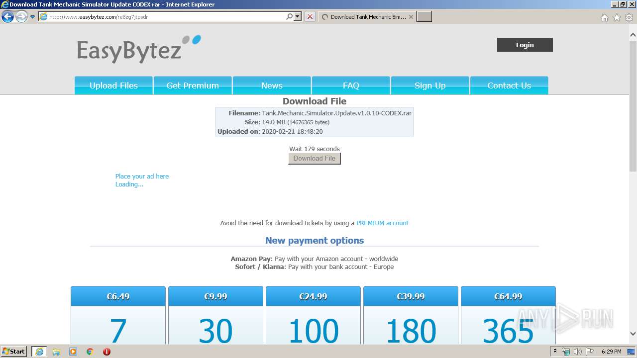Click the Download File button
The height and width of the screenshot is (358, 637).
[x=315, y=159]
